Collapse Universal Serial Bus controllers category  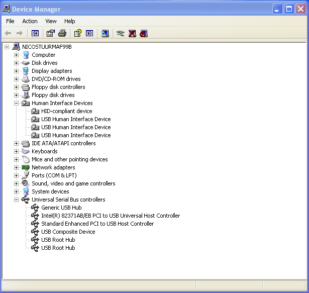(17, 200)
